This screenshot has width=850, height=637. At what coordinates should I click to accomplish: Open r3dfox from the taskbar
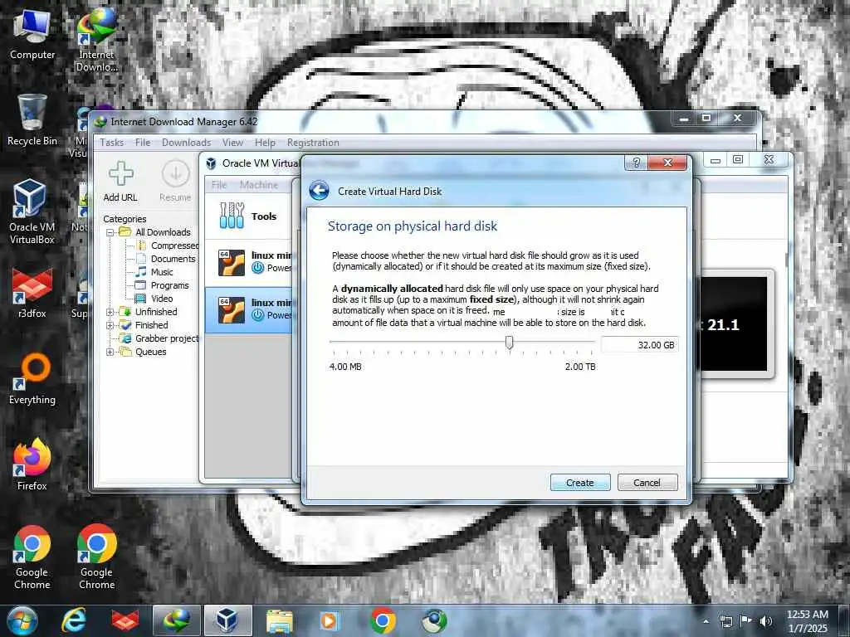coord(125,620)
